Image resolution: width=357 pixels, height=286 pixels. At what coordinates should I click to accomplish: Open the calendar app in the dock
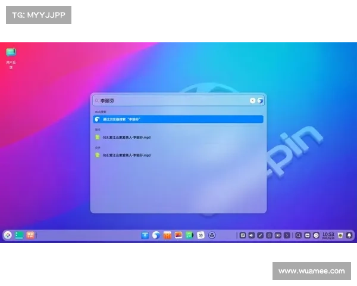[x=201, y=235]
